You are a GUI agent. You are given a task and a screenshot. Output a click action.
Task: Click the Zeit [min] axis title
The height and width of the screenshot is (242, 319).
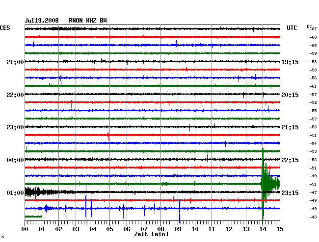pyautogui.click(x=151, y=234)
